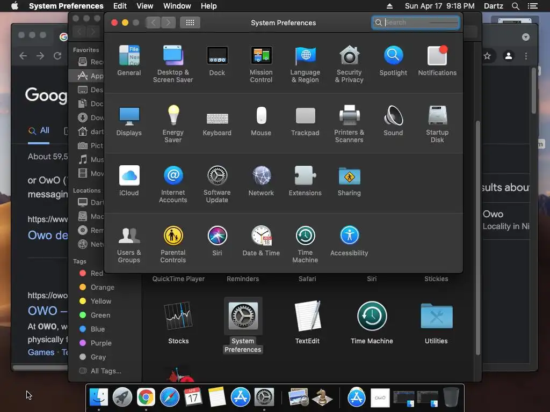Open Spotlight search in menu bar
The image size is (550, 412).
[x=515, y=6]
